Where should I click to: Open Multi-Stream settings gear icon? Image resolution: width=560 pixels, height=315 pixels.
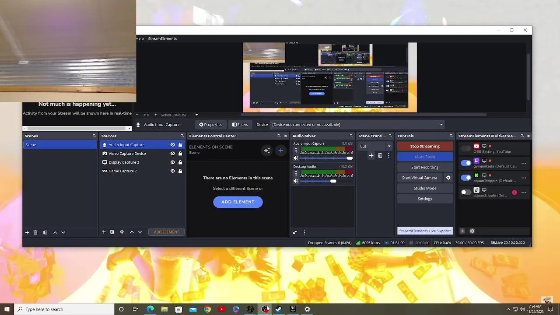pos(472,231)
